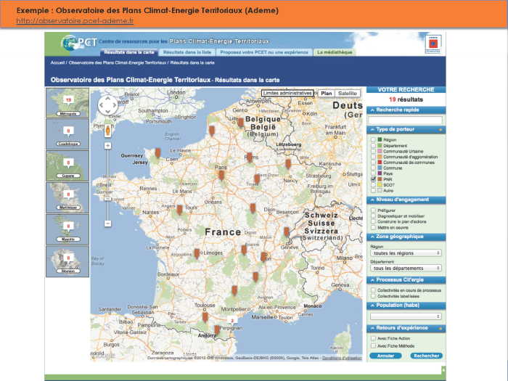Screen dimensions: 508x381
Task: Collapse the Retours d'expérience section
Action: (406, 328)
